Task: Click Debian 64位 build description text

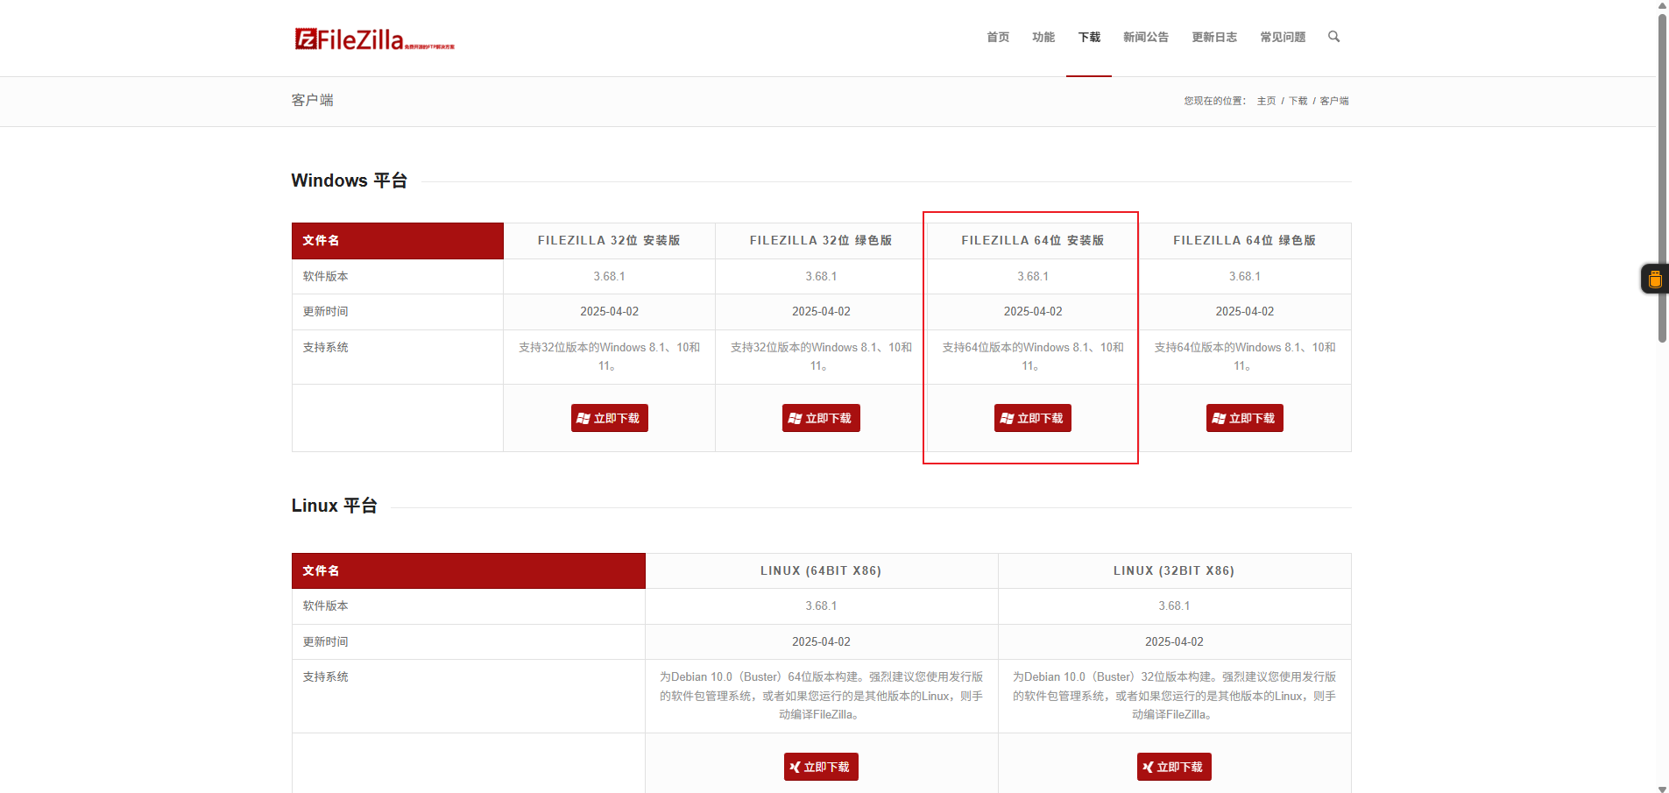Action: click(x=821, y=696)
